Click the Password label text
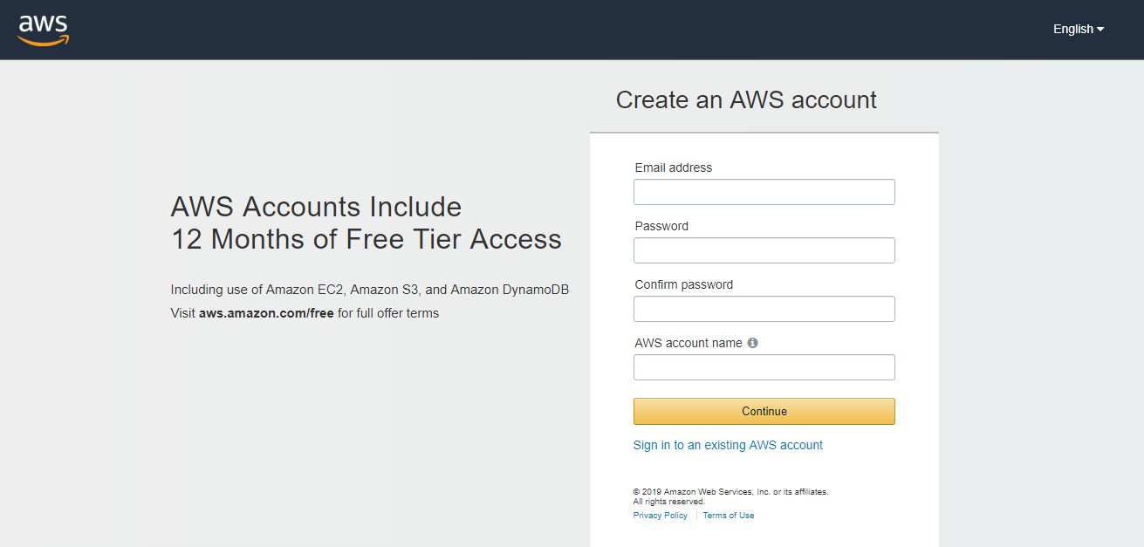Screen dimensions: 1144x547 coord(661,226)
